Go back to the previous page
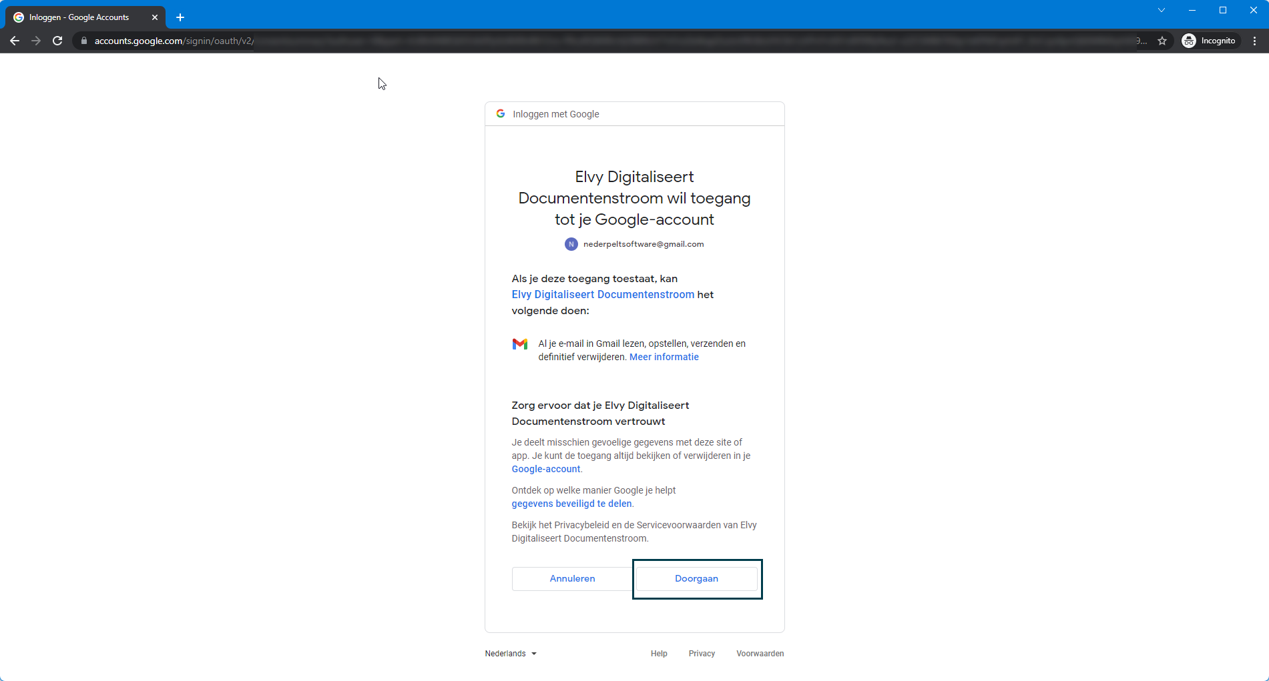This screenshot has height=681, width=1269. click(15, 41)
